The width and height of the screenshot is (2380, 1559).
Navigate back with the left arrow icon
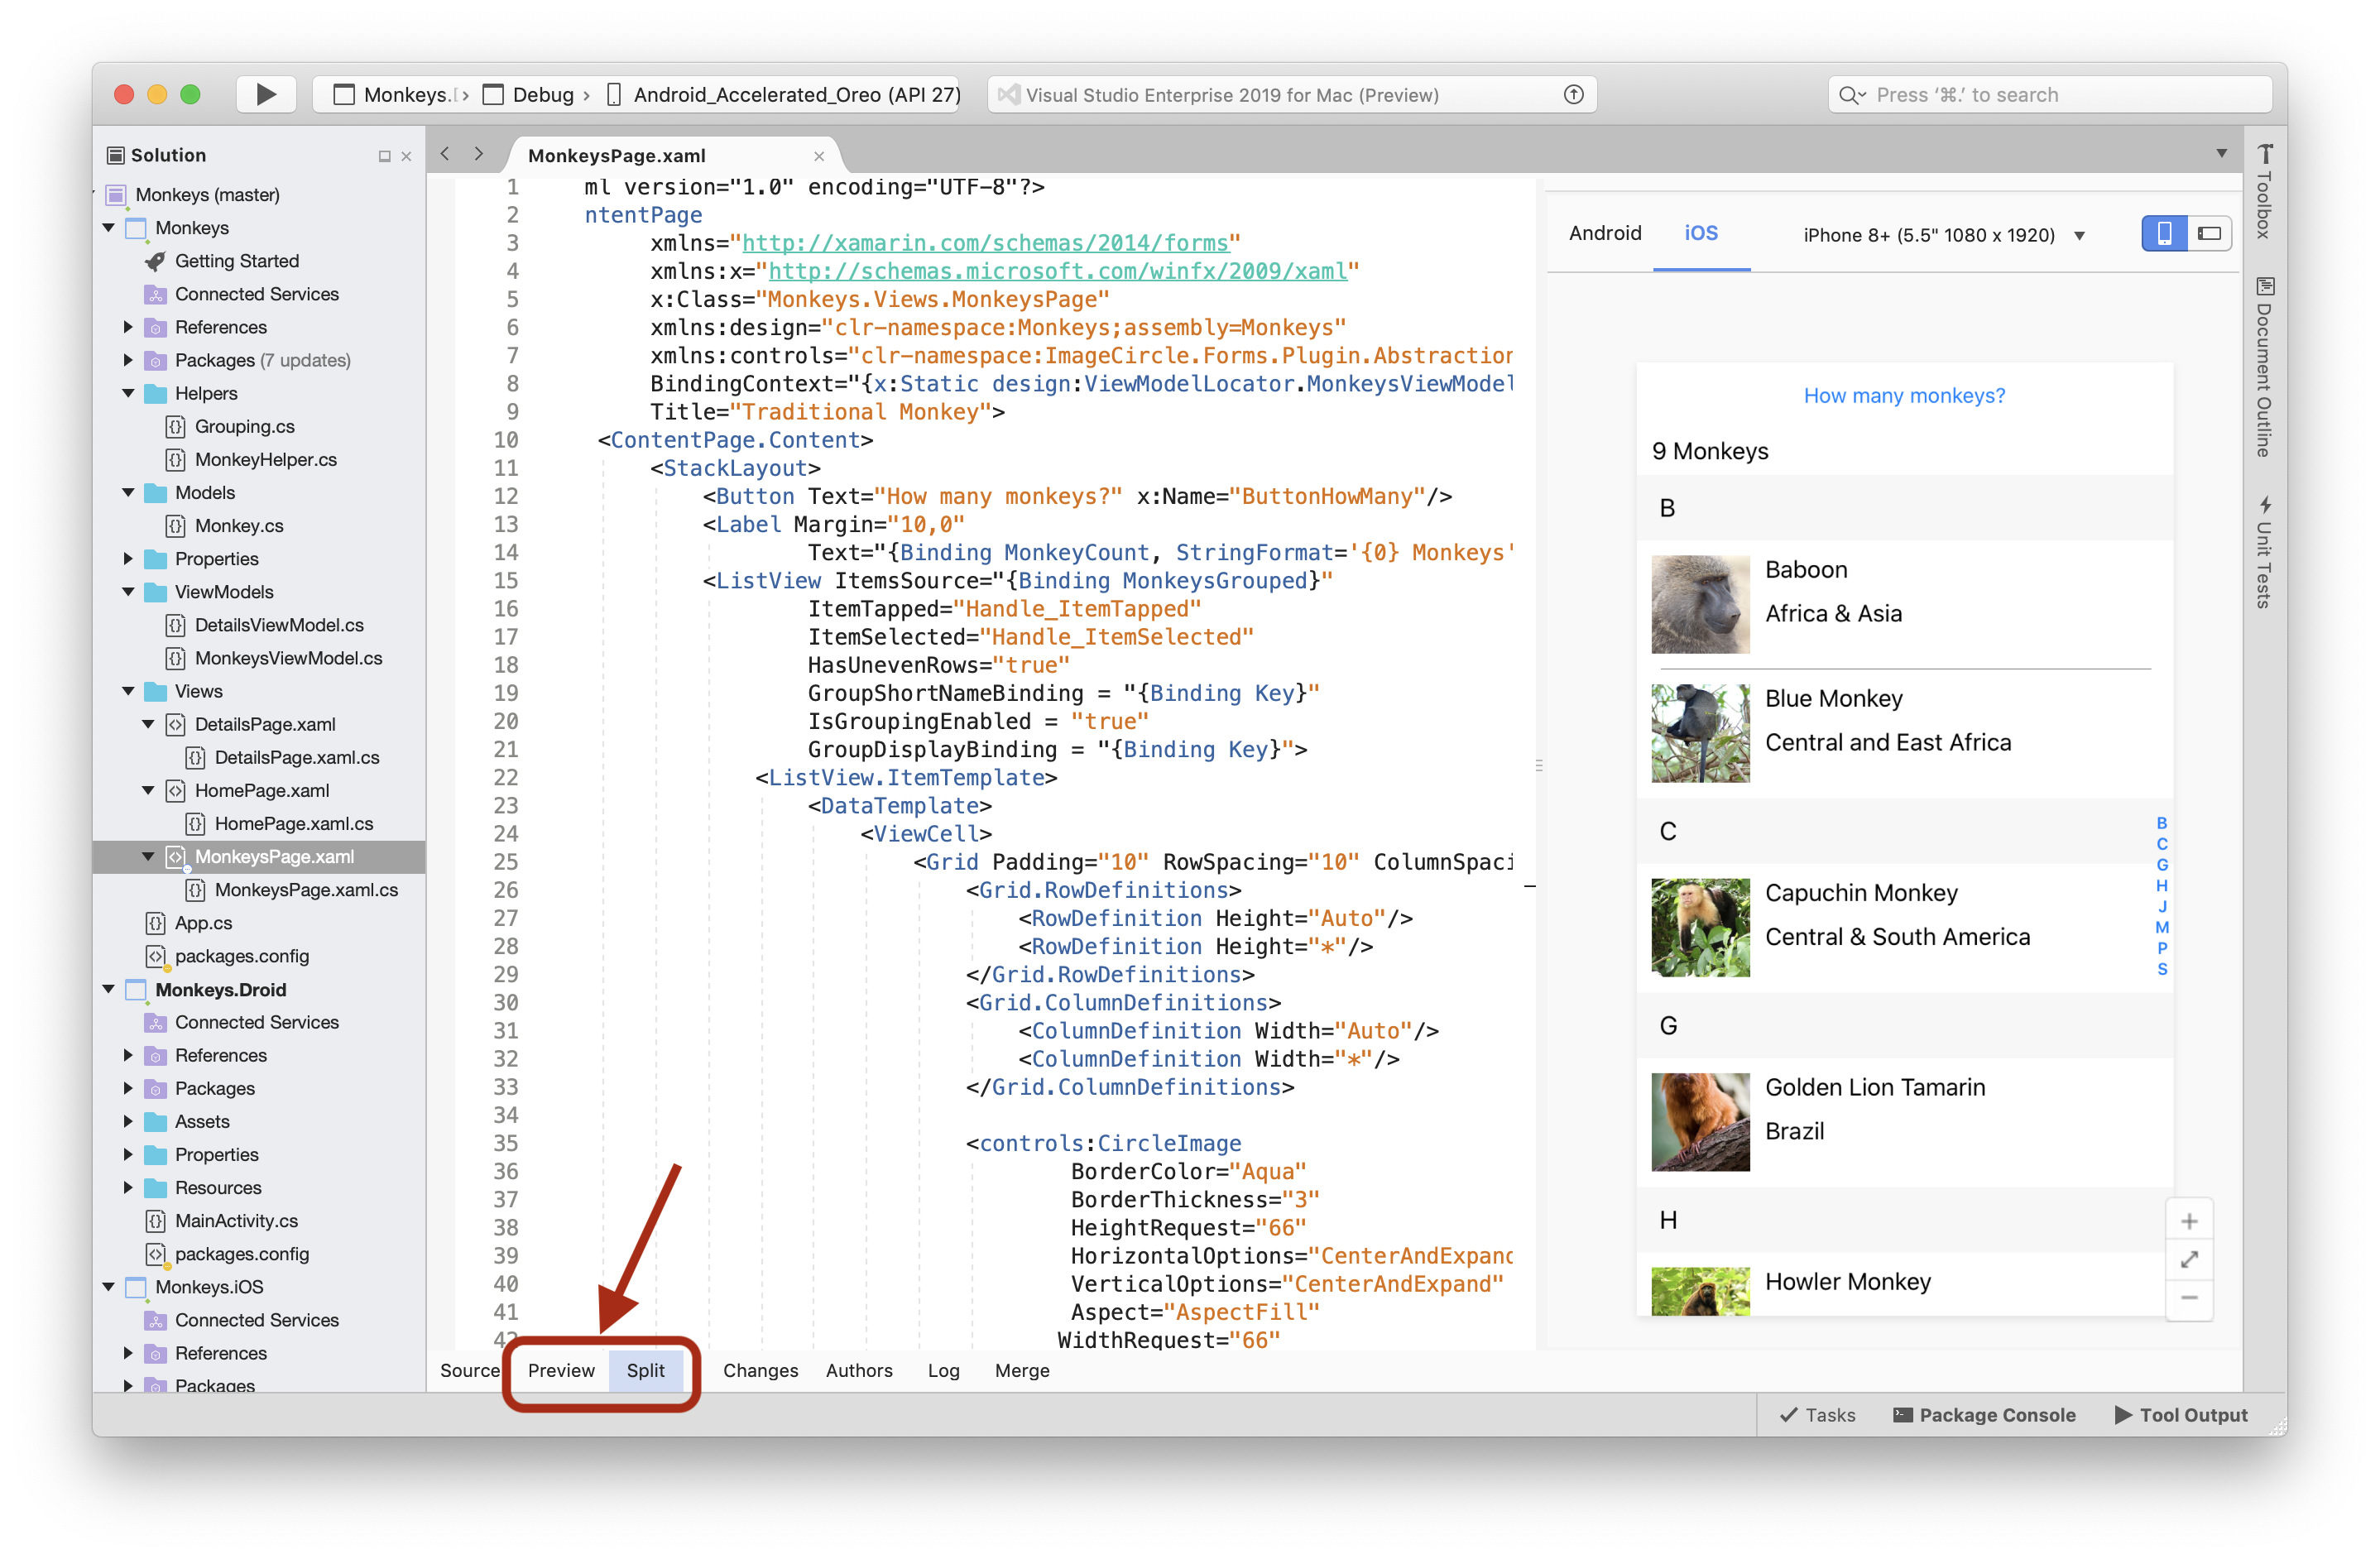tap(446, 154)
